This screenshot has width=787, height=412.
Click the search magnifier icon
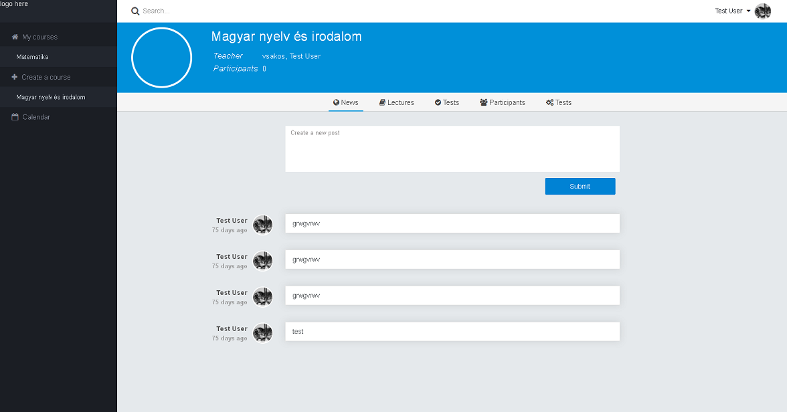click(x=135, y=11)
